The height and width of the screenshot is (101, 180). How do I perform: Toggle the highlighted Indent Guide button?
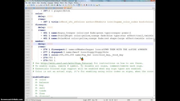(x=79, y=5)
